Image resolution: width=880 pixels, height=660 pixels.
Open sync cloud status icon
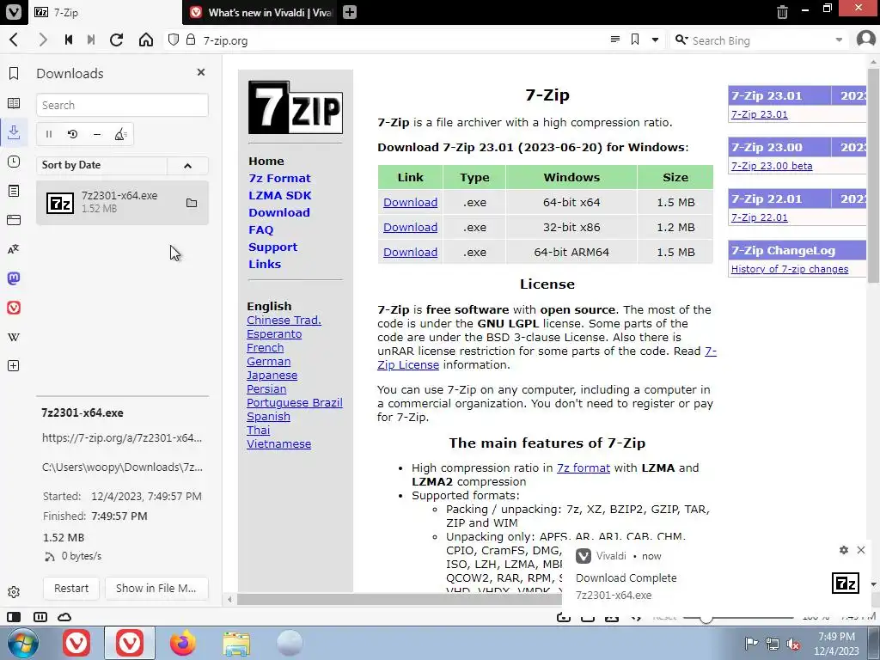tap(64, 617)
